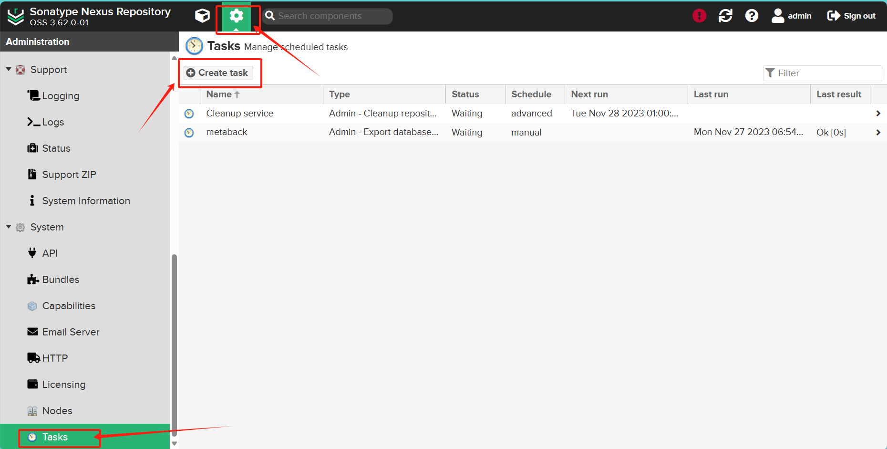Image resolution: width=887 pixels, height=449 pixels.
Task: Sort by the Name column header
Action: (x=261, y=94)
